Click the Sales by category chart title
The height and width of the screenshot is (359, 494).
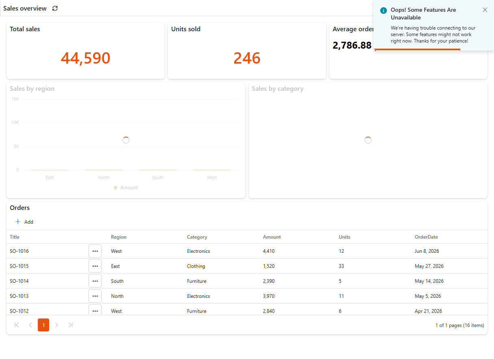click(x=277, y=89)
